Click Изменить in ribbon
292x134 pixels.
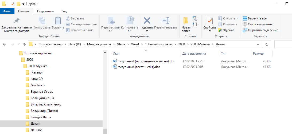tap(228, 24)
